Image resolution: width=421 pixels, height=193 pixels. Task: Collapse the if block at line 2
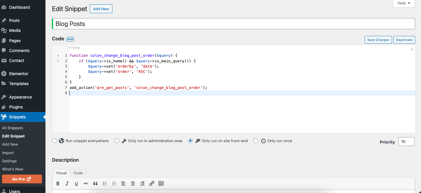(58, 61)
